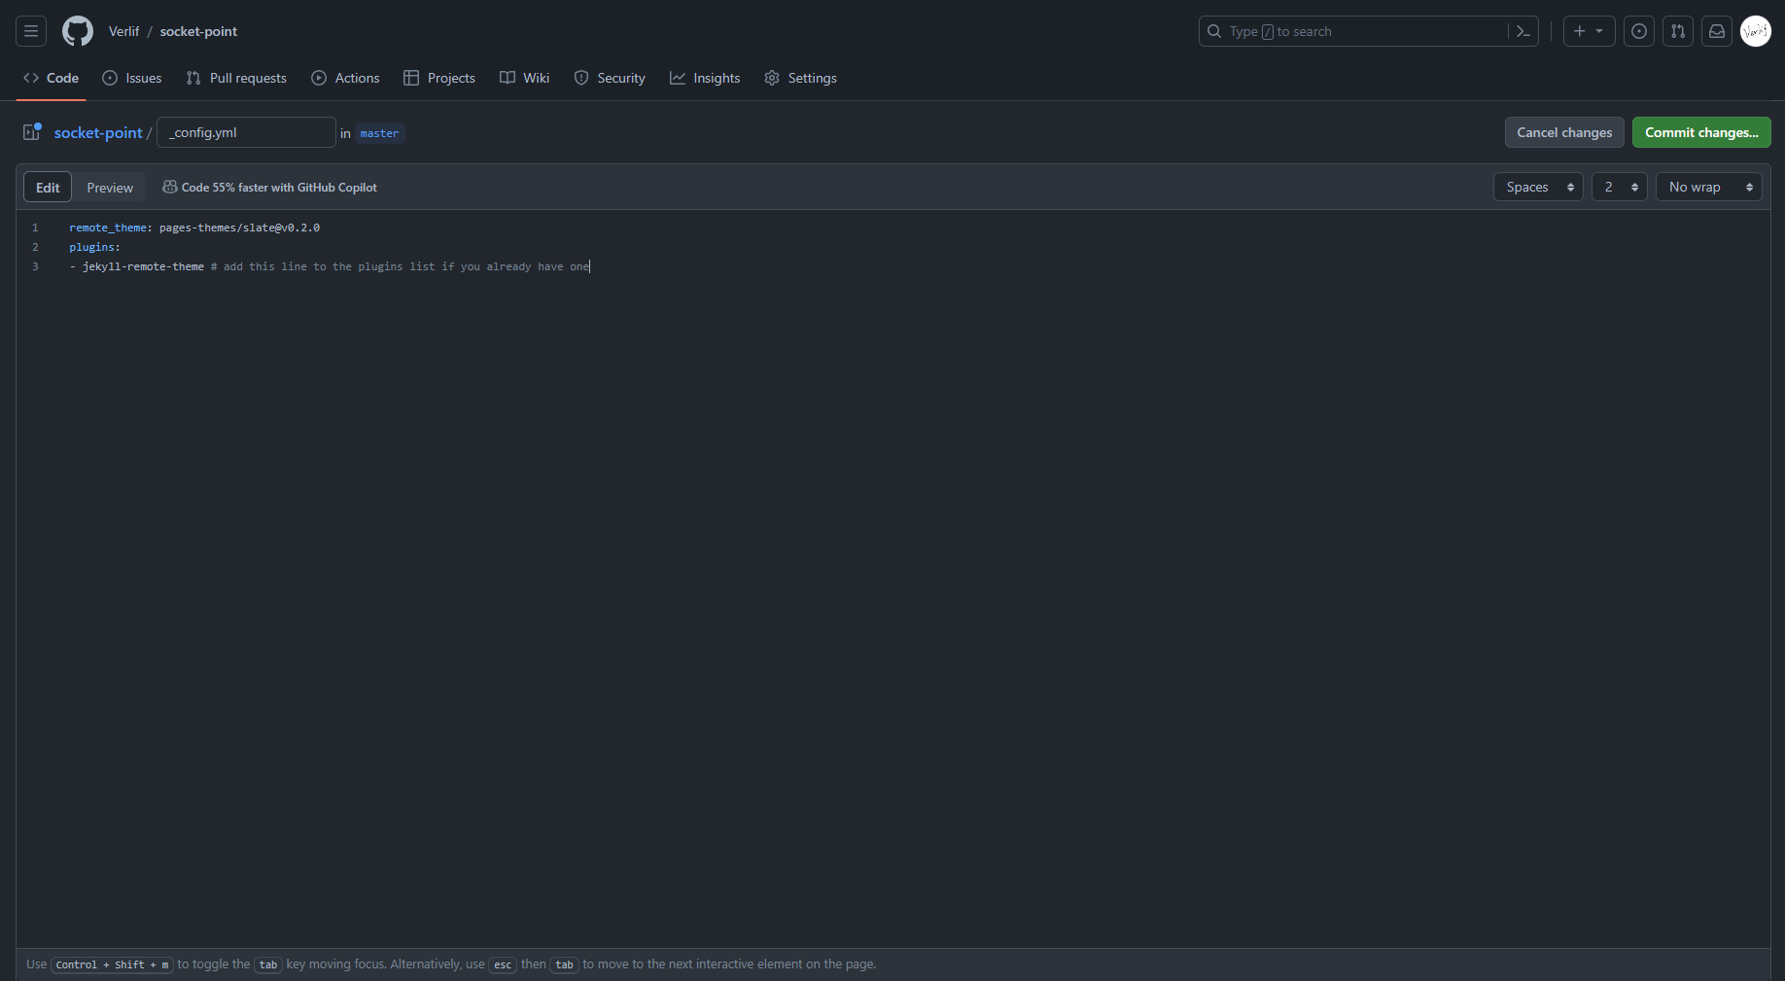Open the No wrap line-wrap dropdown
This screenshot has height=981, width=1785.
(1708, 187)
